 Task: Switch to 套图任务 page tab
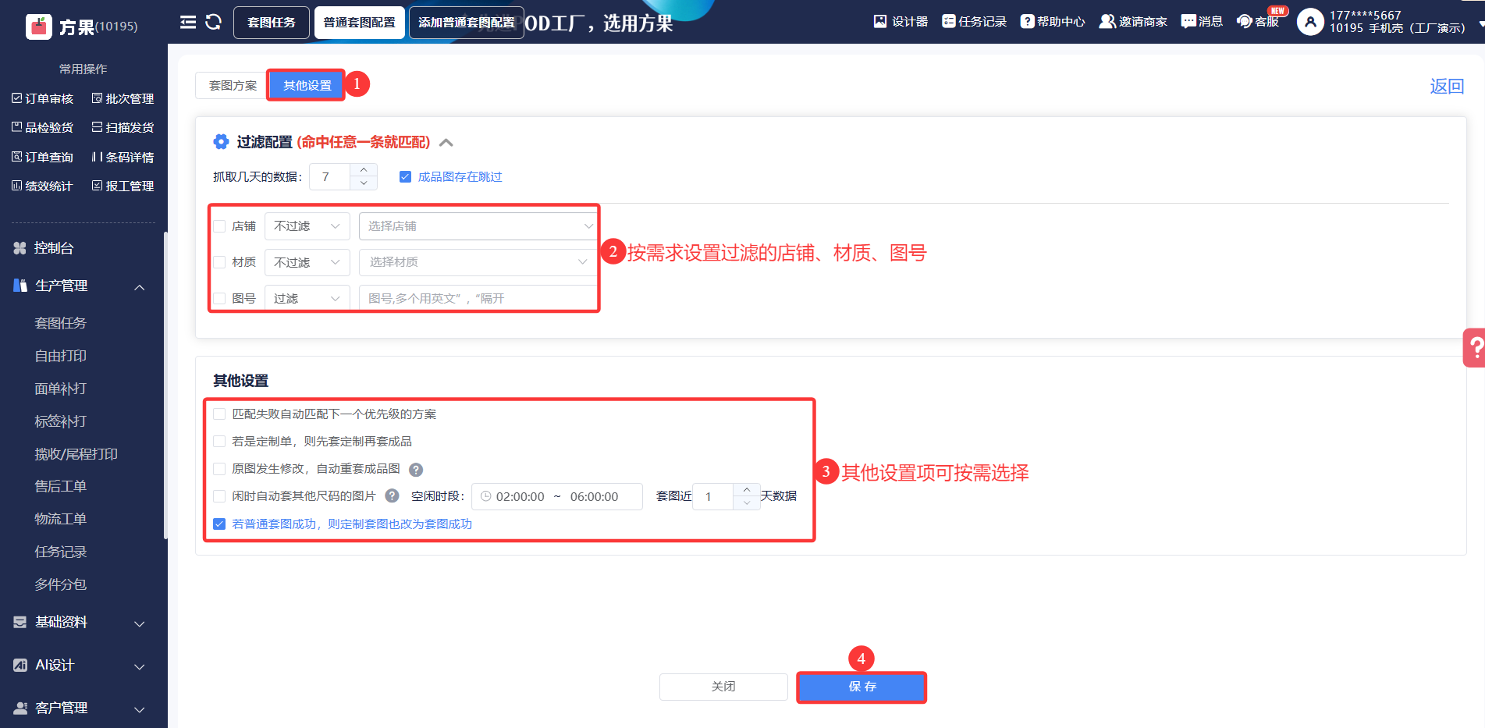click(272, 23)
